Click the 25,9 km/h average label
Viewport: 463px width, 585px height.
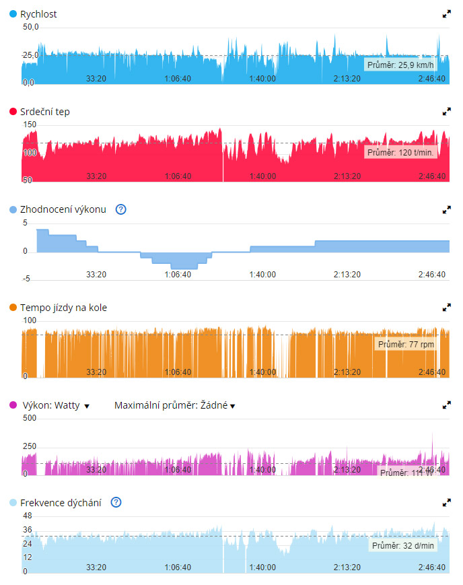[x=400, y=65]
